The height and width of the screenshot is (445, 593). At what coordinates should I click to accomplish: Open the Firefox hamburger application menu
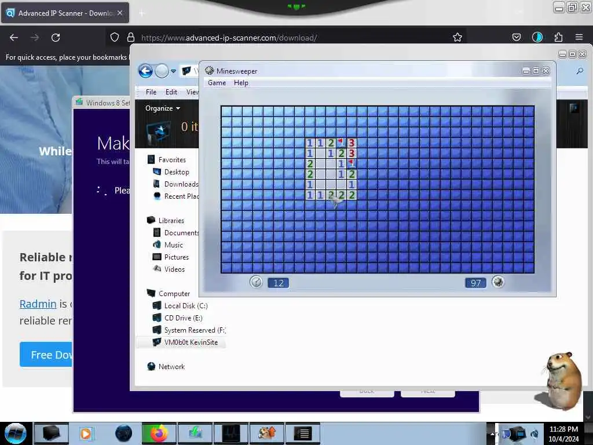[579, 37]
